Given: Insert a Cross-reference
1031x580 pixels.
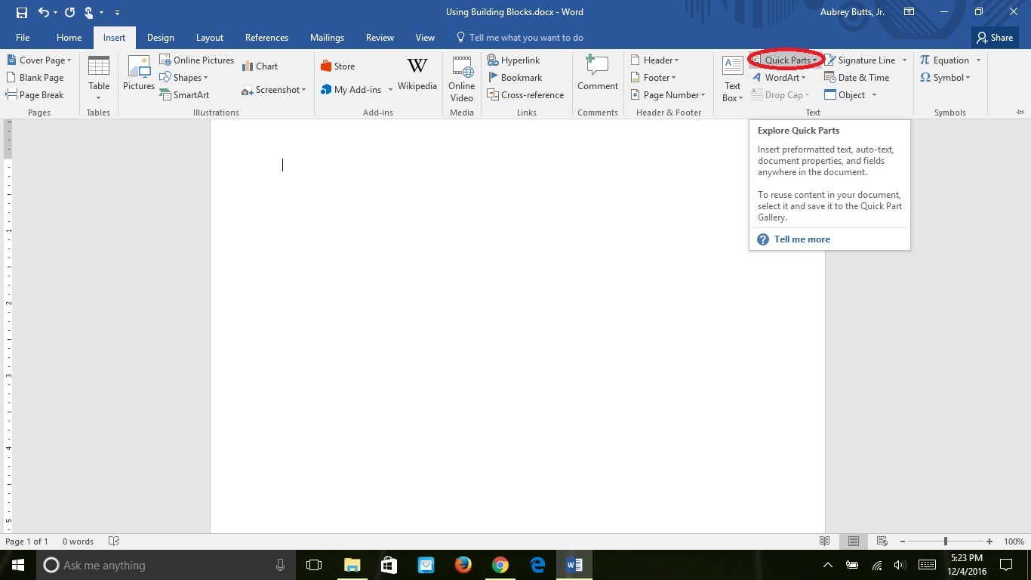Looking at the screenshot, I should [526, 95].
